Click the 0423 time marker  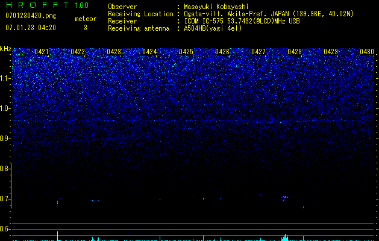(114, 52)
